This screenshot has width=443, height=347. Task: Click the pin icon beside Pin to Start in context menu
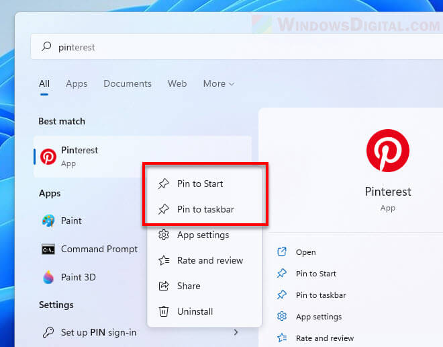point(164,184)
